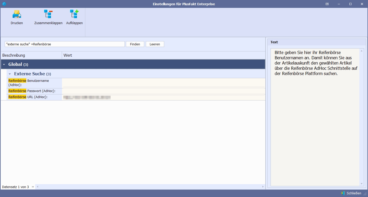Click the Leeren button
This screenshot has height=197, width=368.
[x=155, y=44]
